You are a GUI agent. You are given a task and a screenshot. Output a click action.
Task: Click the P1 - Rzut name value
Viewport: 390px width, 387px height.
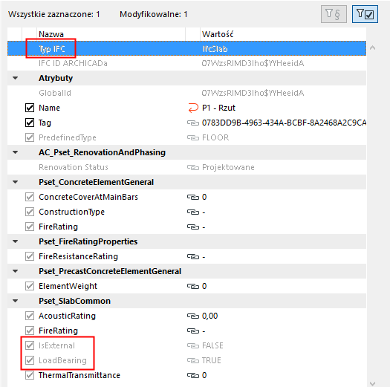tap(218, 108)
